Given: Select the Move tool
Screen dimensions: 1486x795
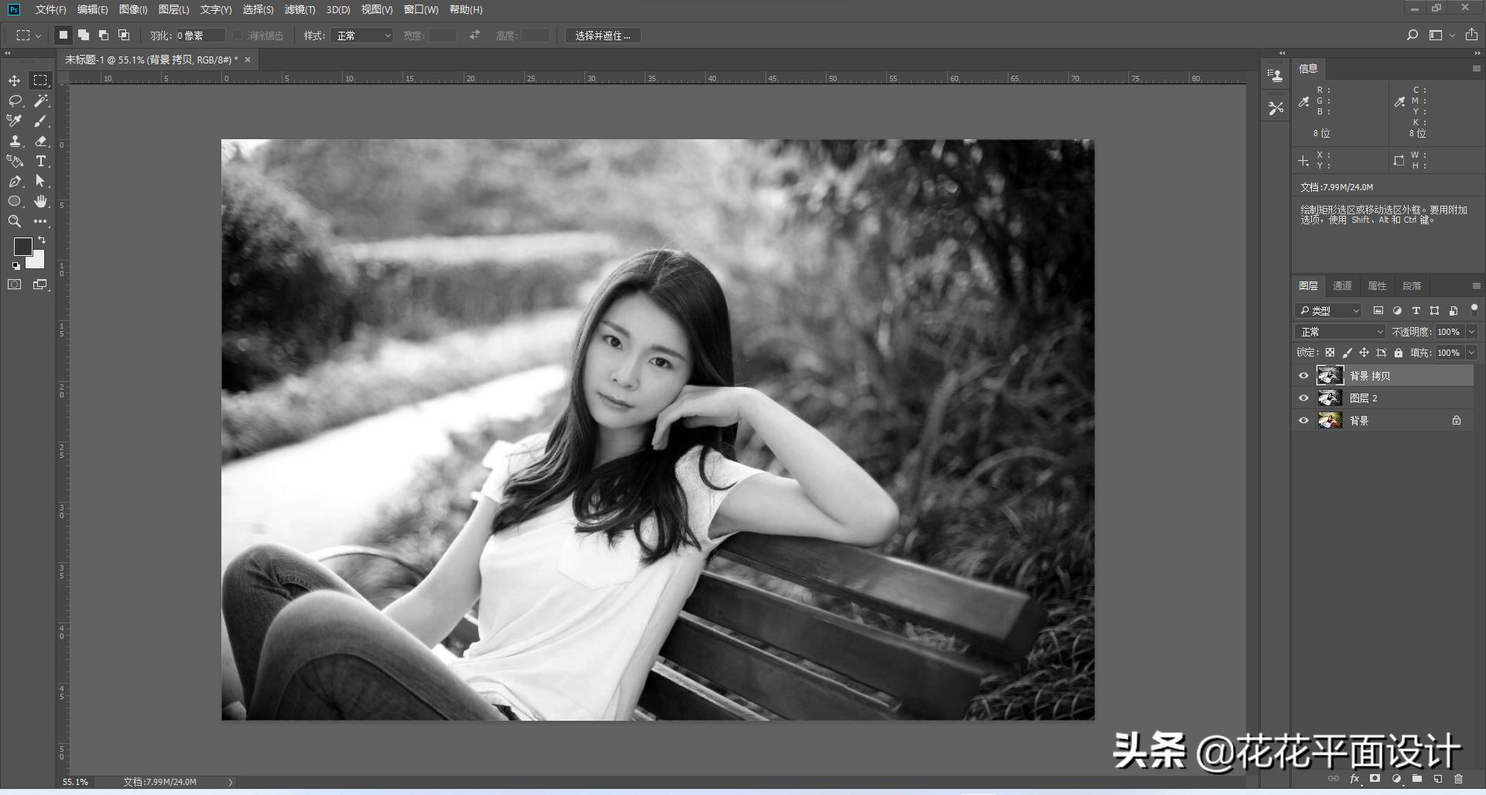Looking at the screenshot, I should (x=14, y=81).
